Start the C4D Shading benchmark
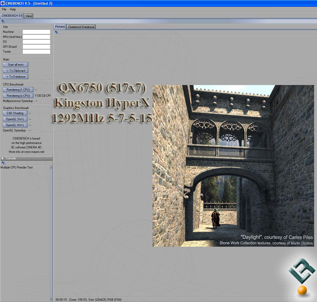 pos(15,113)
